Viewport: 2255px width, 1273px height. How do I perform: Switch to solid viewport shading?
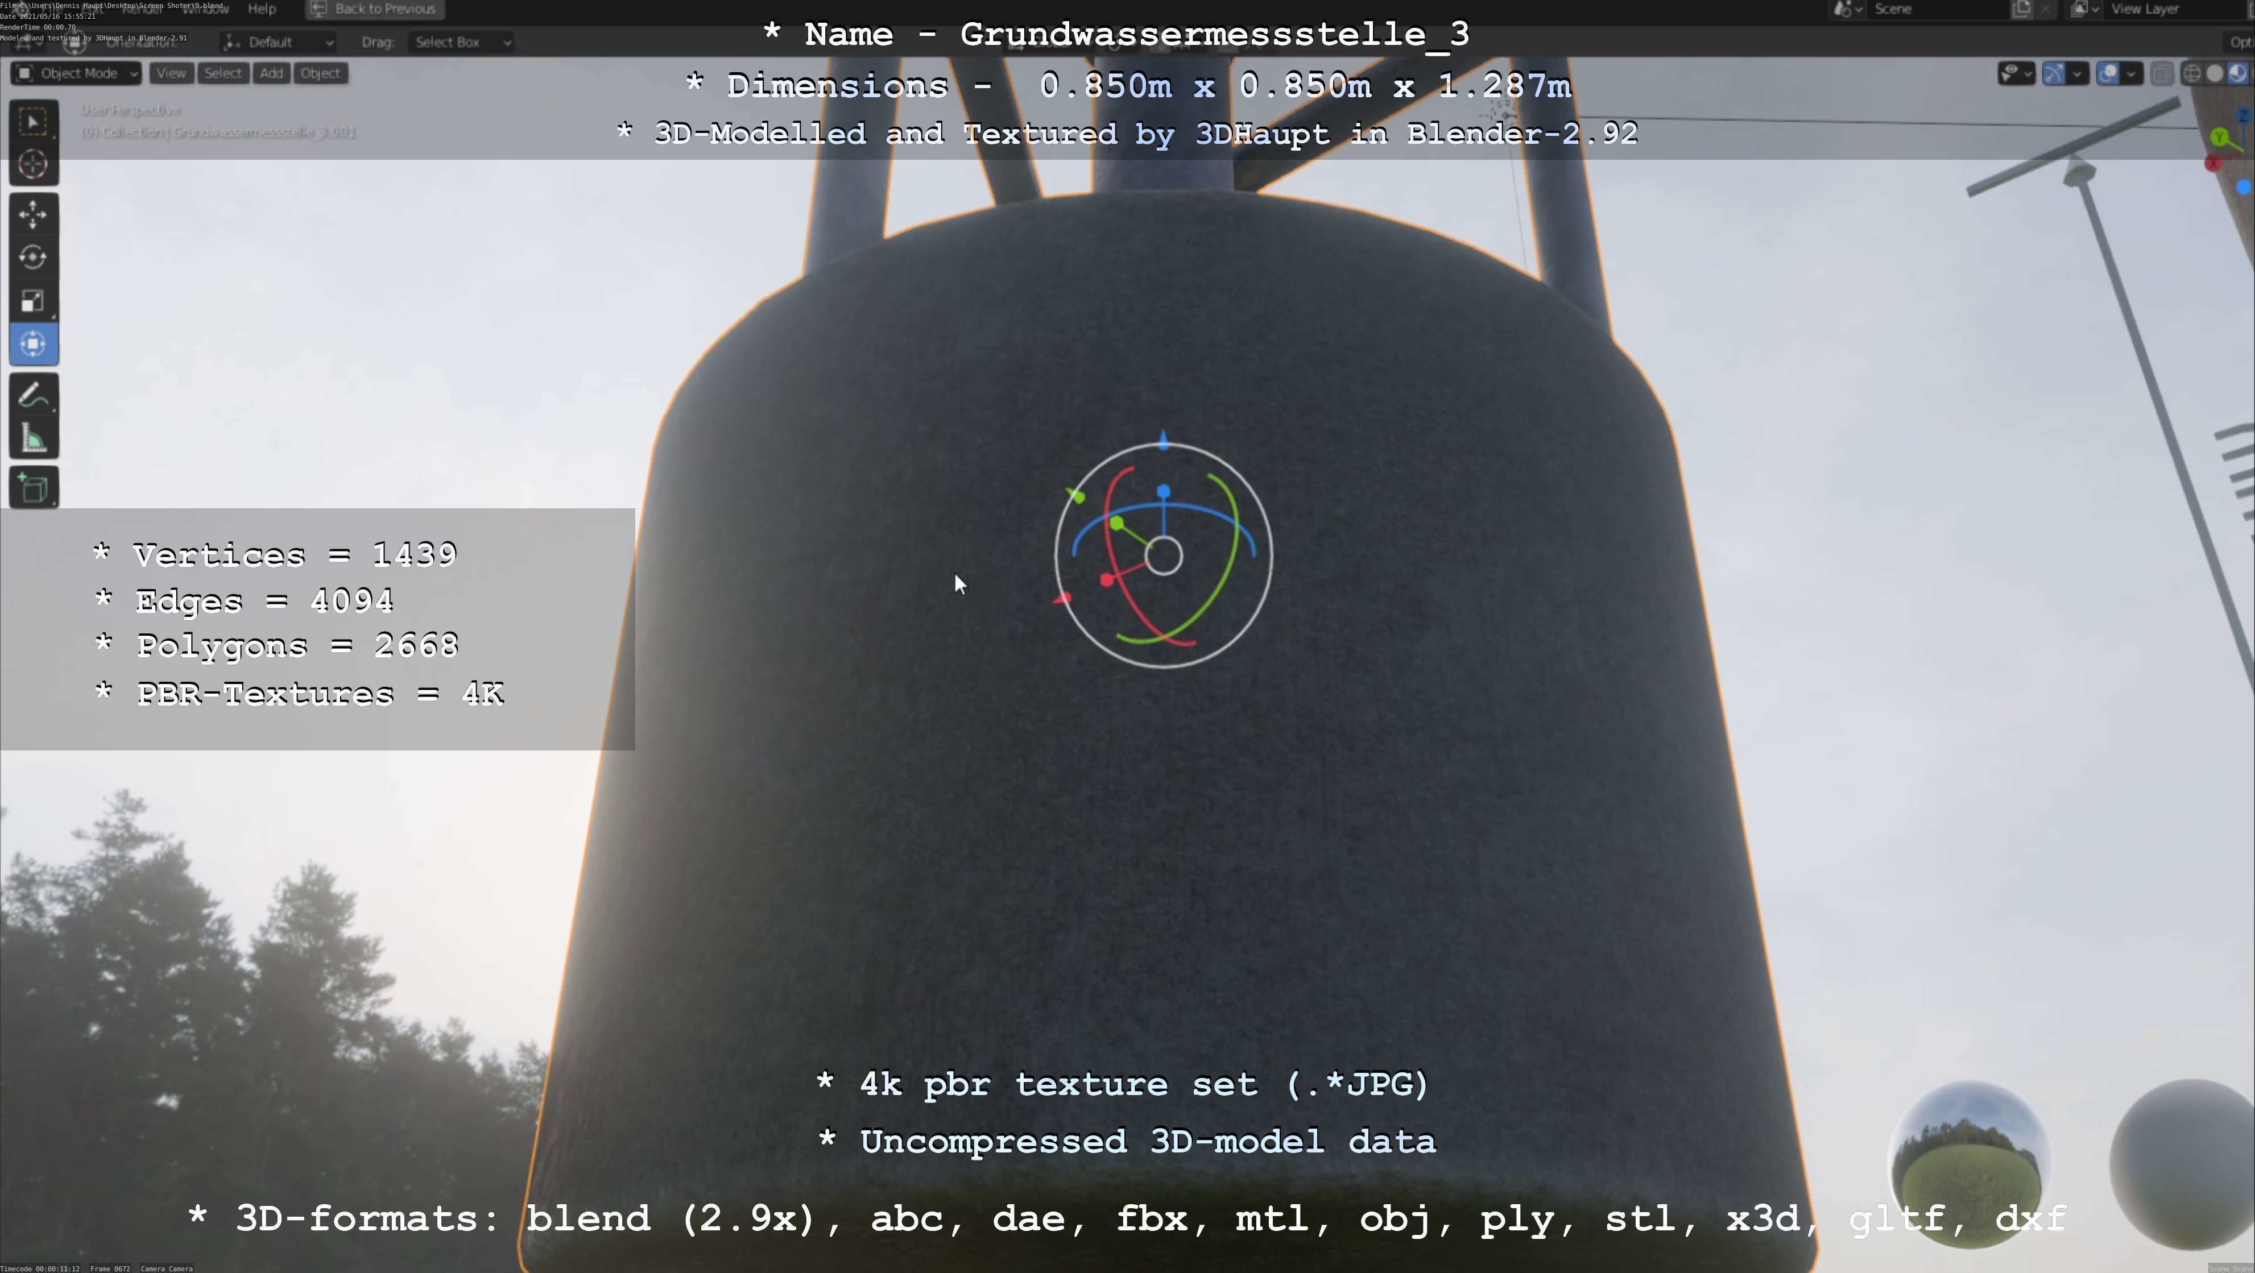pos(2215,73)
